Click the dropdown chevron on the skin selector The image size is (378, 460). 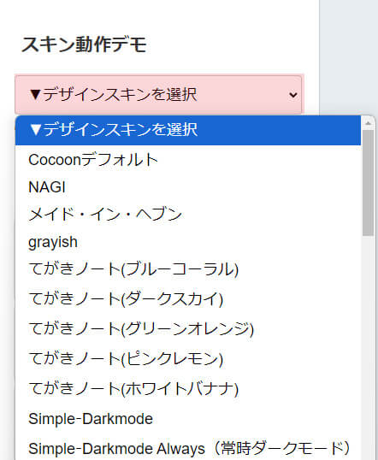[292, 95]
